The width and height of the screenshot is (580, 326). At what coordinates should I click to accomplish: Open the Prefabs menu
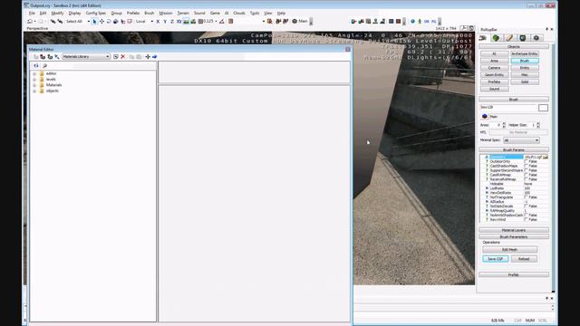133,13
